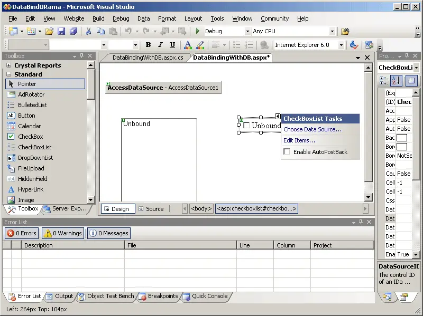
Task: Click the numbered list toolbar icon
Action: point(249,45)
